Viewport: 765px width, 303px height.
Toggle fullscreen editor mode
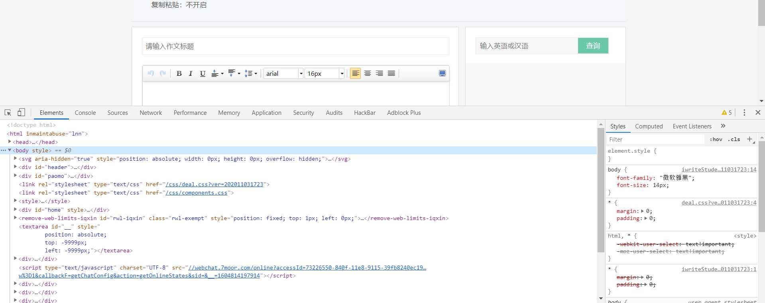click(442, 73)
